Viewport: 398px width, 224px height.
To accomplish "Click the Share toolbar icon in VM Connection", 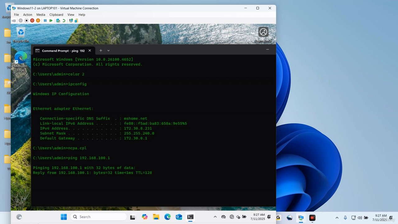I will (x=76, y=21).
